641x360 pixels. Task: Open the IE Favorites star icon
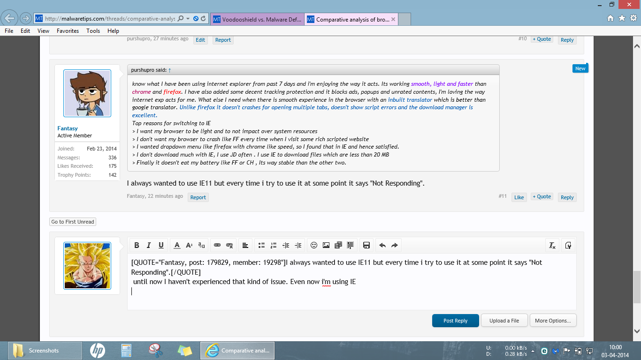coord(622,18)
